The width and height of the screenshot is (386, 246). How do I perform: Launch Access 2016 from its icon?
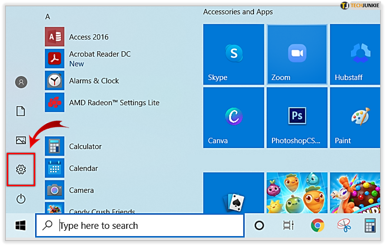point(54,37)
